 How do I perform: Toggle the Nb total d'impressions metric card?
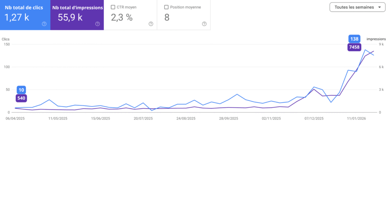click(77, 15)
